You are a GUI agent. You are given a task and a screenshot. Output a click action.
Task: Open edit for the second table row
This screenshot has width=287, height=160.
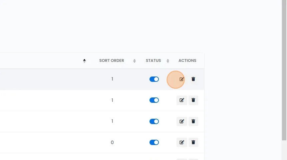[182, 100]
